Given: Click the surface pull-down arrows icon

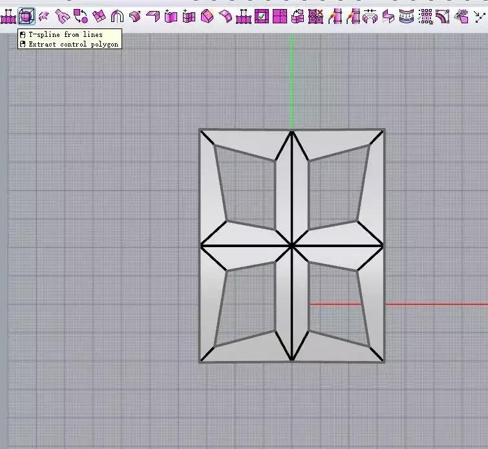Looking at the screenshot, I should tap(407, 16).
